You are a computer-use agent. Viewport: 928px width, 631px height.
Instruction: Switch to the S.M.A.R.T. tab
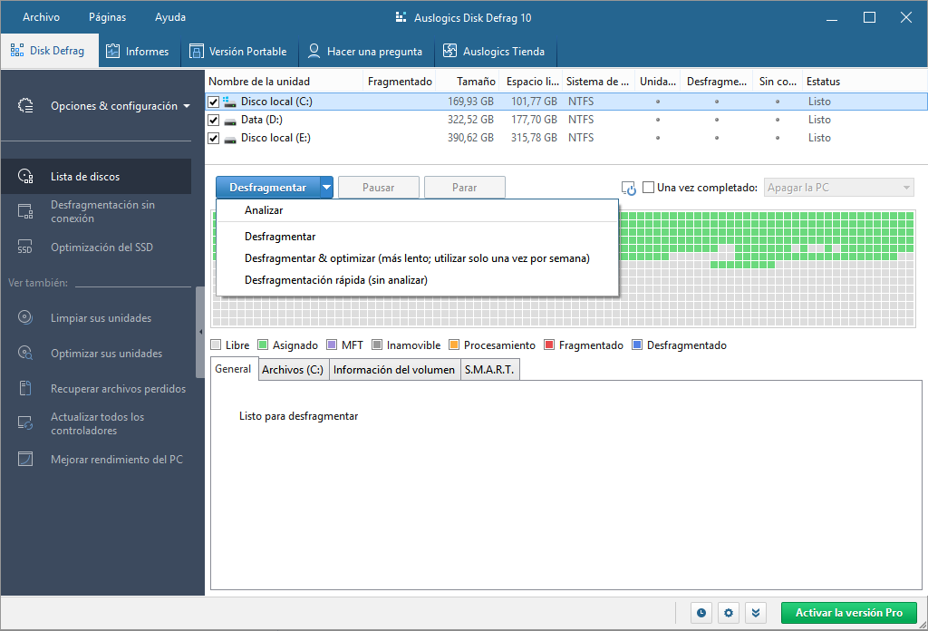[489, 369]
